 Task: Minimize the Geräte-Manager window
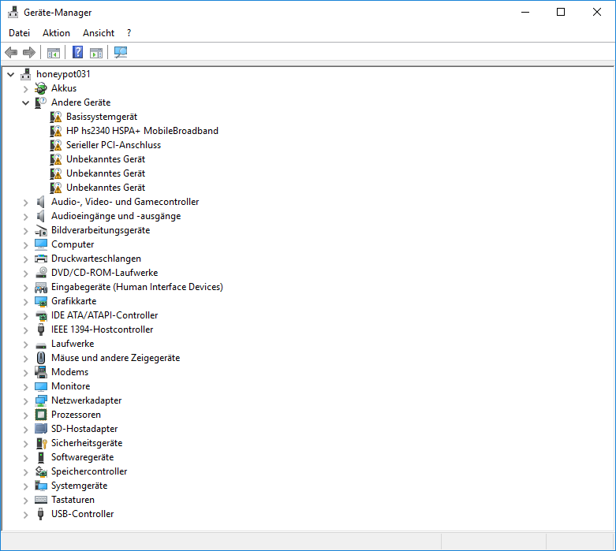(x=525, y=12)
